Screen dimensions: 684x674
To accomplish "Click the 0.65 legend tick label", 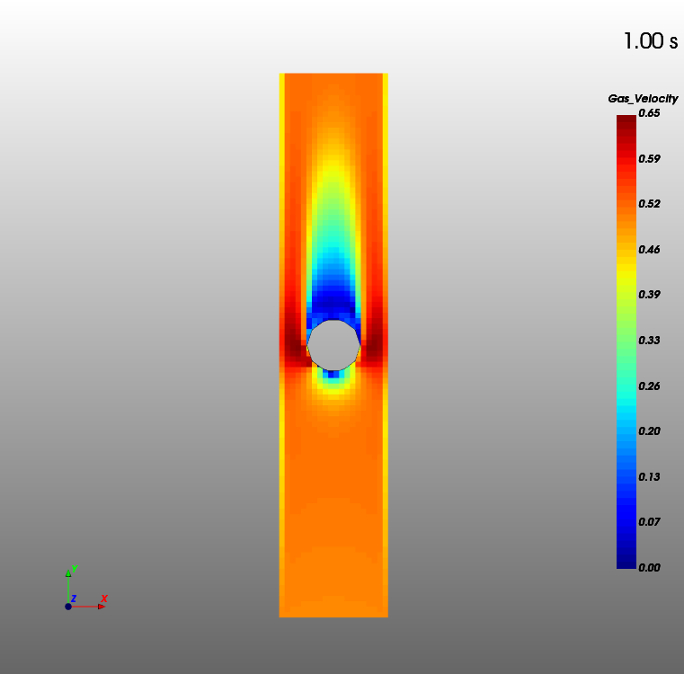I will pyautogui.click(x=649, y=114).
